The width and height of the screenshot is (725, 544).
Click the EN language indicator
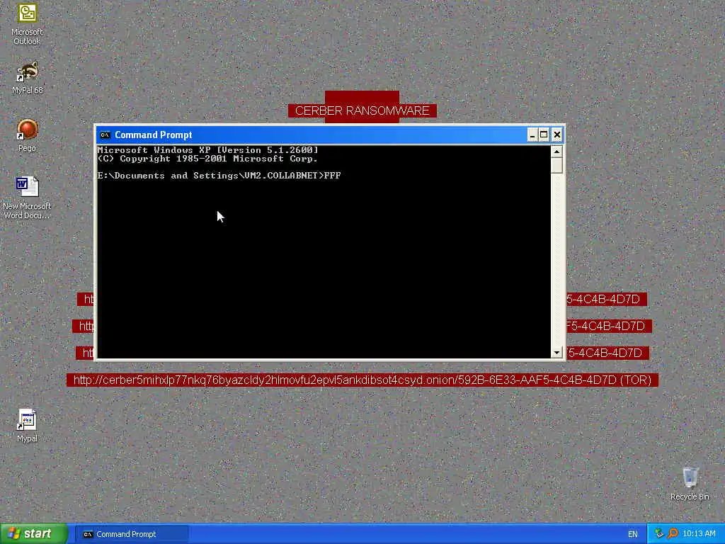(x=632, y=534)
